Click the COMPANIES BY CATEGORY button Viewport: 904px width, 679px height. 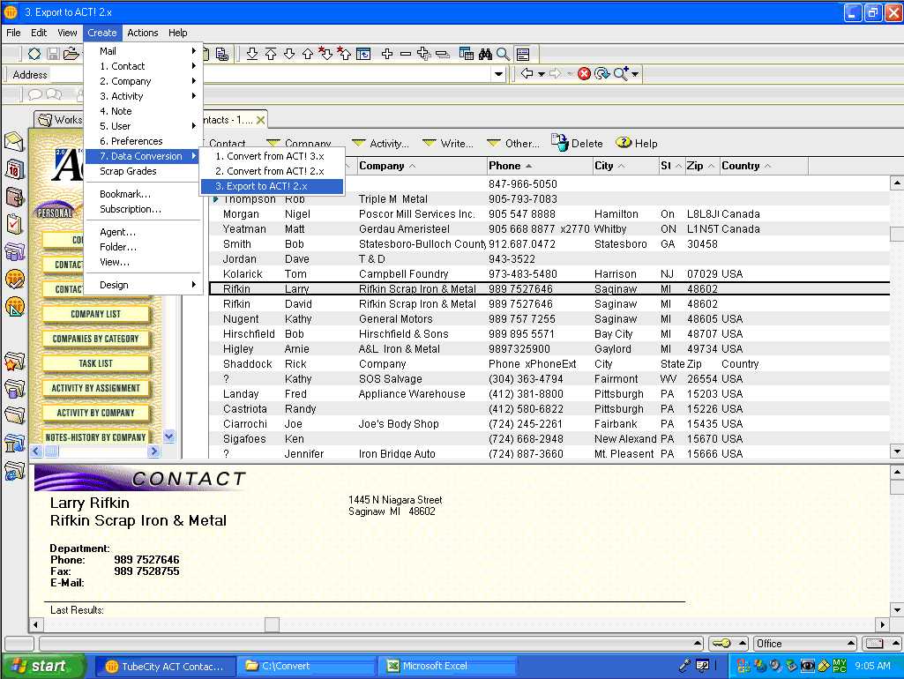pos(96,339)
